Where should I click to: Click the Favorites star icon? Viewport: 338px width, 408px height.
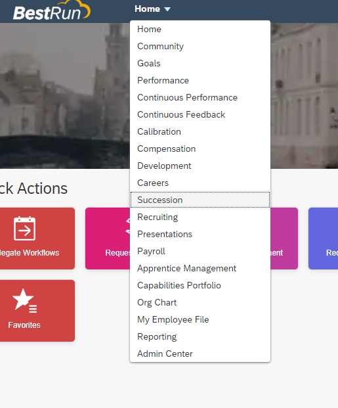tap(25, 301)
